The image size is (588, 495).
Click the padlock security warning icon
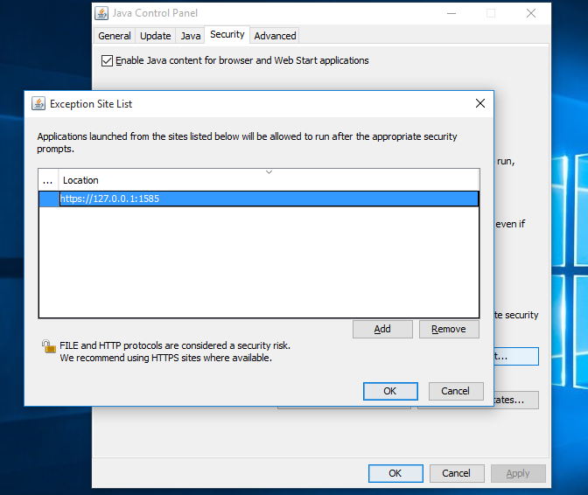point(49,346)
